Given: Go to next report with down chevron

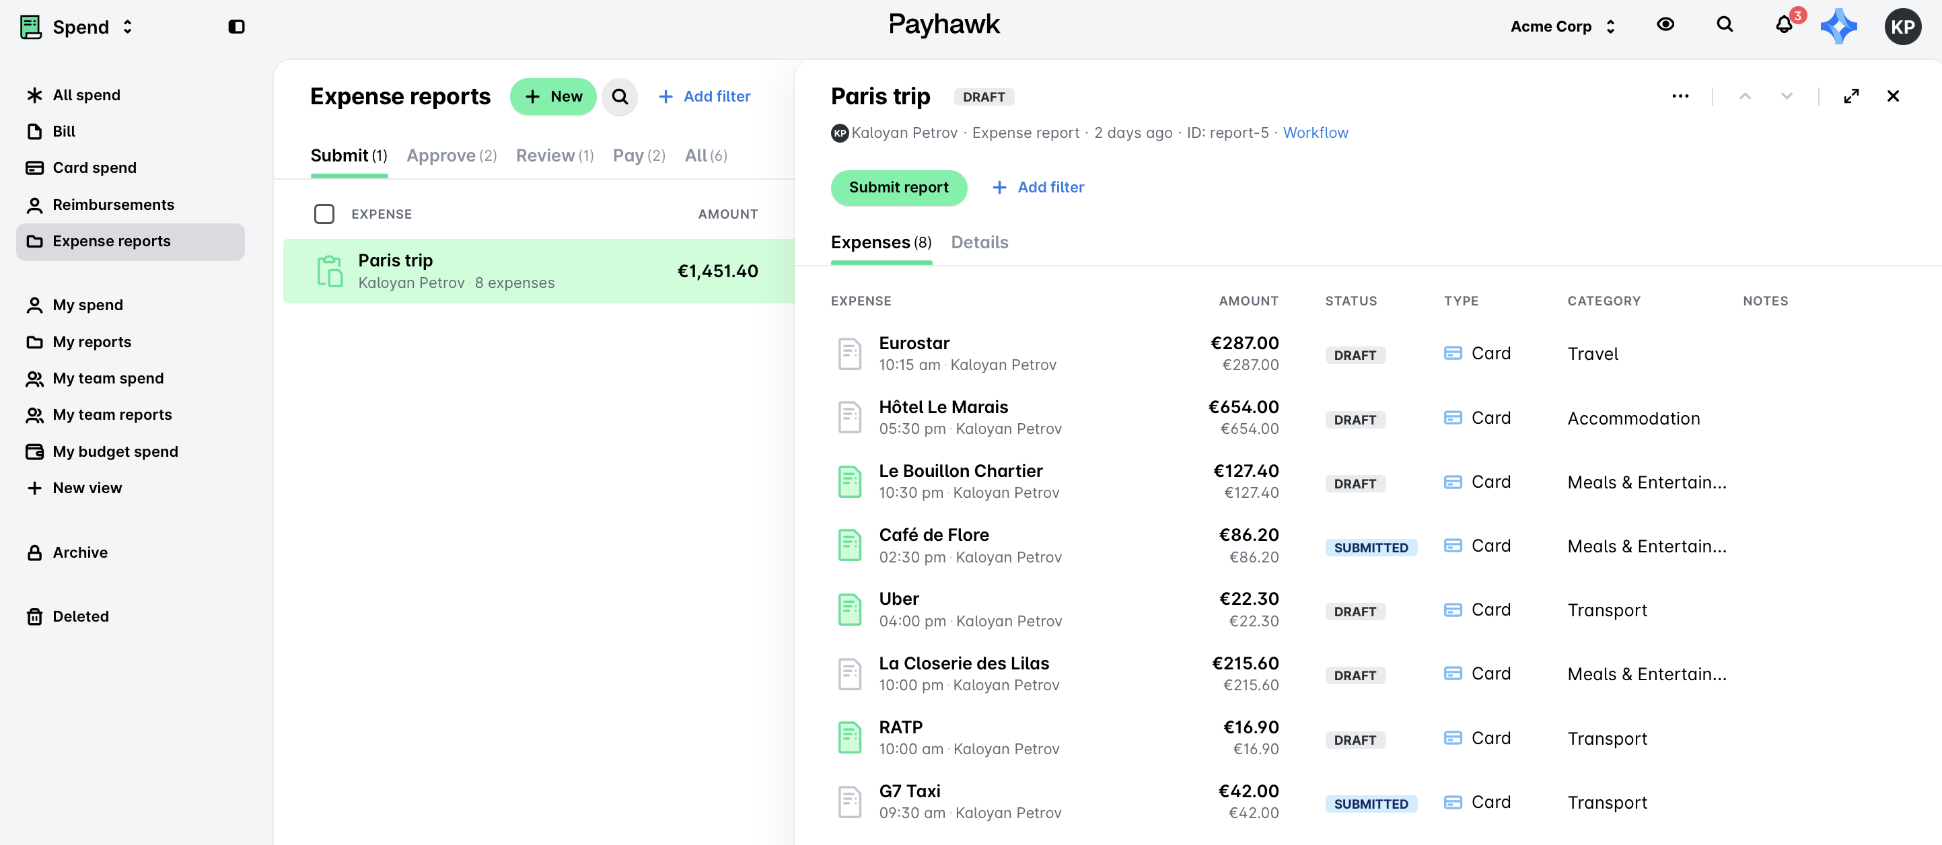Looking at the screenshot, I should pos(1786,96).
